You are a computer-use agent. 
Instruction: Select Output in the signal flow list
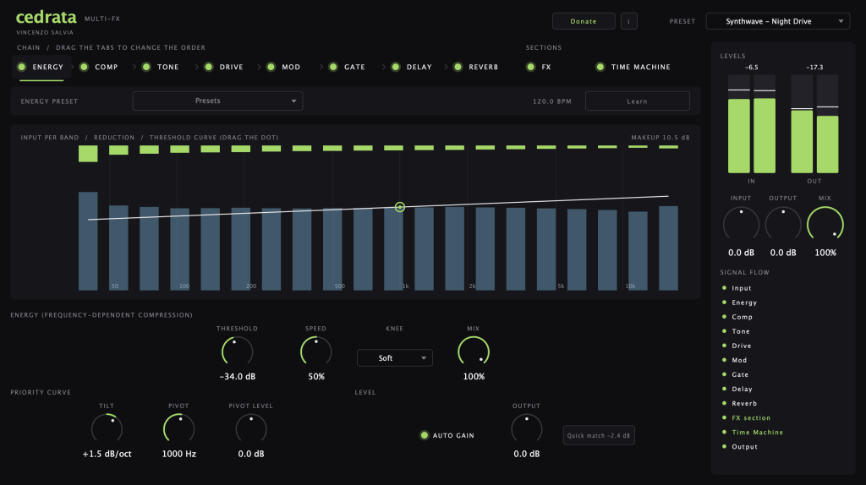tap(744, 446)
